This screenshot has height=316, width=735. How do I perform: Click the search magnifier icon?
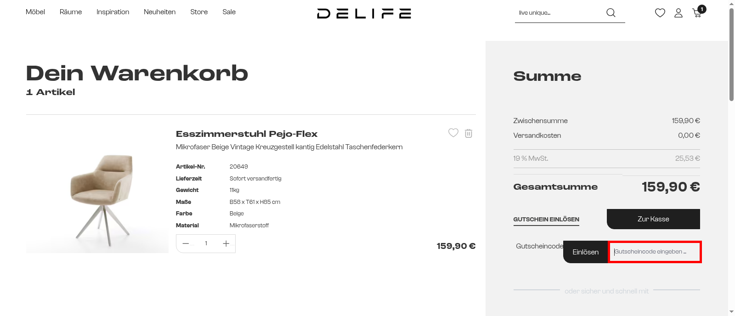(x=611, y=12)
